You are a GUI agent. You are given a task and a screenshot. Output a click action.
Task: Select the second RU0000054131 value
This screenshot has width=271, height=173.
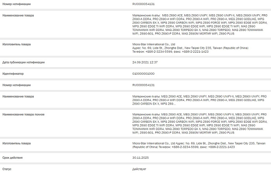coord(144,85)
